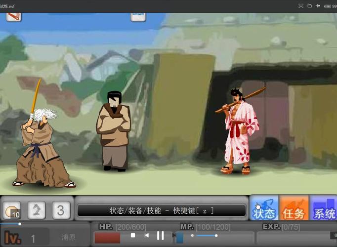This screenshot has height=247, width=337.
Task: Select item slot 1 with count 10
Action: tap(12, 210)
